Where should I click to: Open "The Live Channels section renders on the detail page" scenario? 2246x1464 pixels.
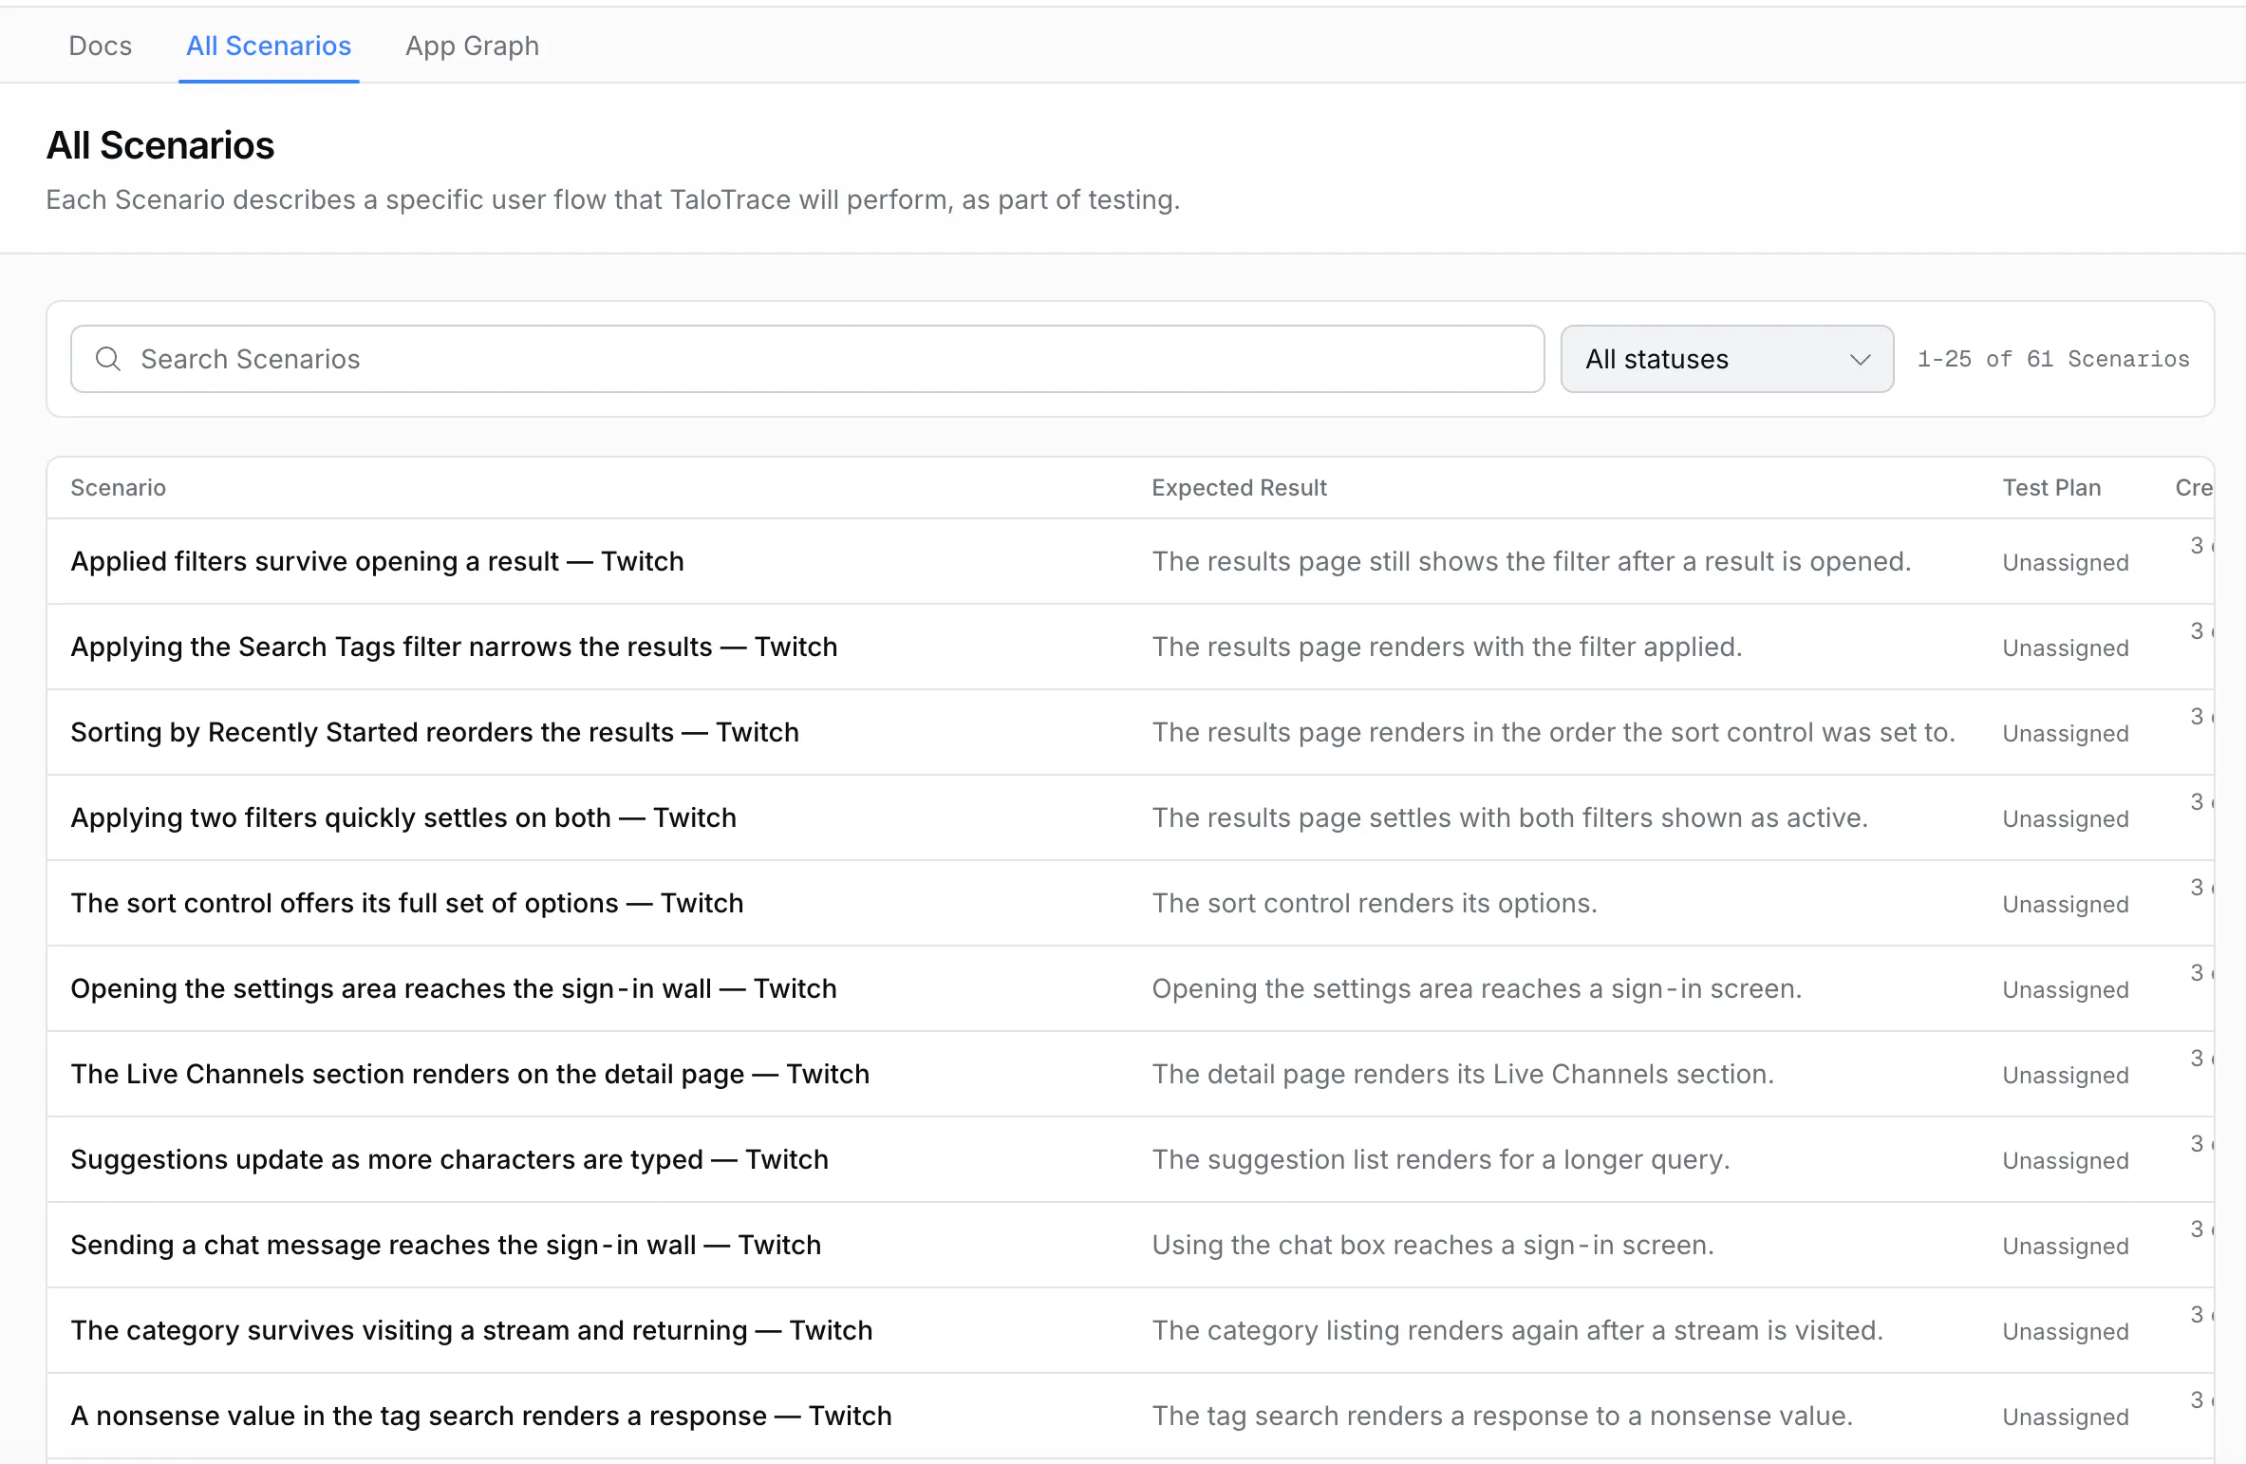tap(470, 1074)
